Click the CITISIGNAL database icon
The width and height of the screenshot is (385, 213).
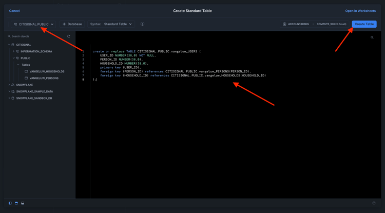pyautogui.click(x=13, y=45)
